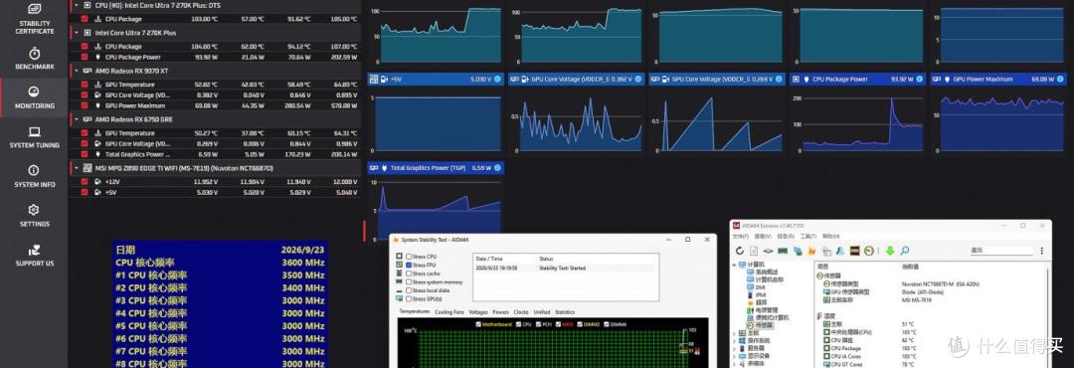Collapse the AMD Radeon RX 6750 GRE group
1074x368 pixels.
(77, 118)
